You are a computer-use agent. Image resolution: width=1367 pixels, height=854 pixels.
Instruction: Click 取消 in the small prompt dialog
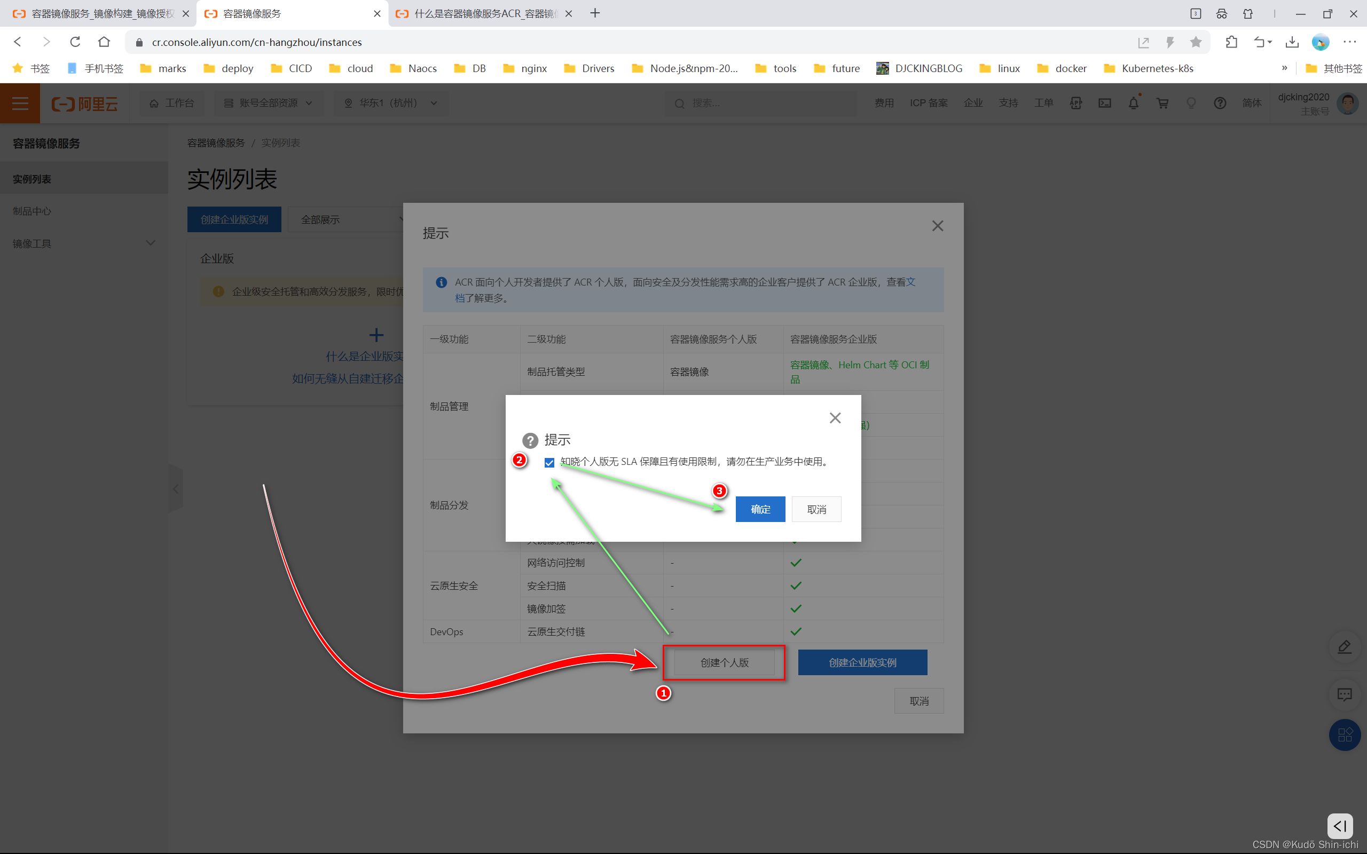[816, 509]
